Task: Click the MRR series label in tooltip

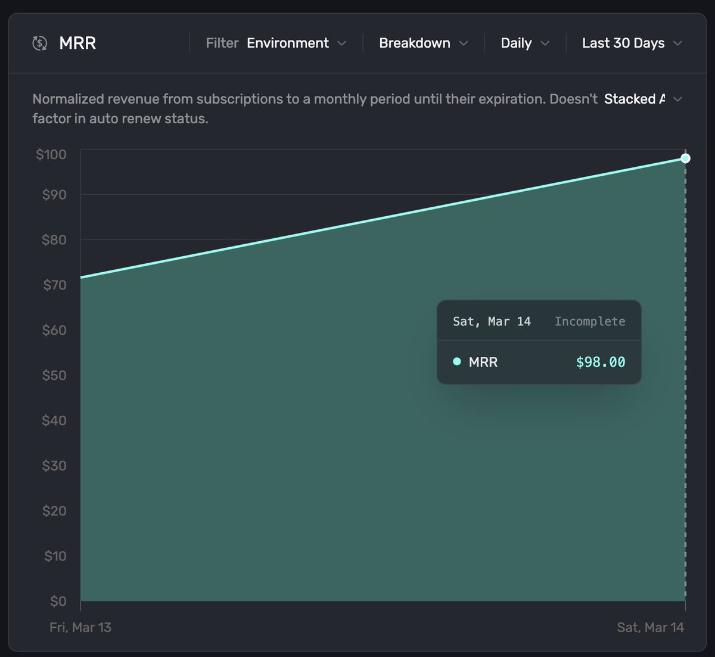Action: (483, 362)
